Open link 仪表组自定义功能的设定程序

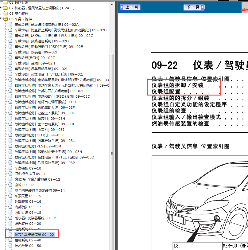[189, 104]
